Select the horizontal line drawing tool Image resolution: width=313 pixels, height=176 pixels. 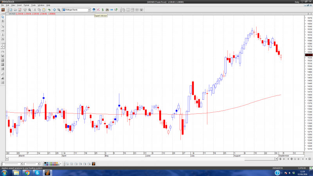[x=3, y=30]
